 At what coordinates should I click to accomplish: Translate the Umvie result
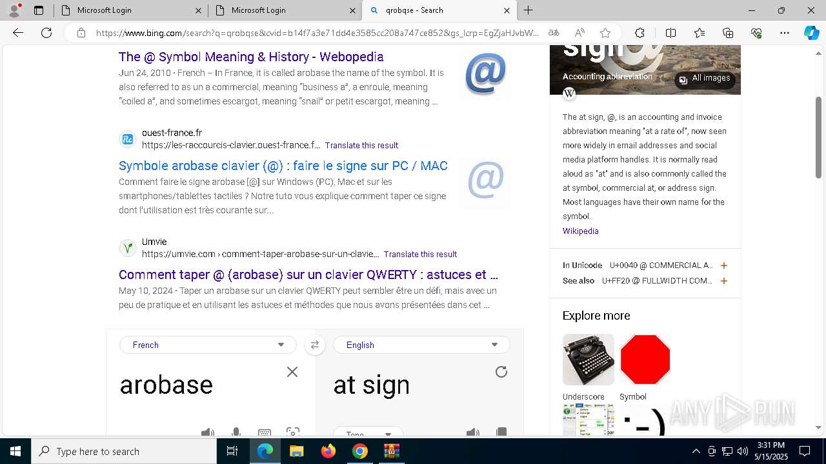pos(420,254)
